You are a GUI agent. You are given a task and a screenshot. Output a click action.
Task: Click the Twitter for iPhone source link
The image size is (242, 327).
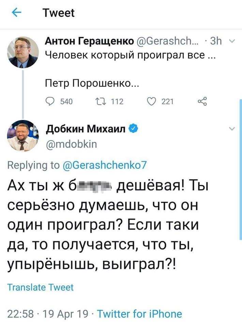(x=140, y=313)
